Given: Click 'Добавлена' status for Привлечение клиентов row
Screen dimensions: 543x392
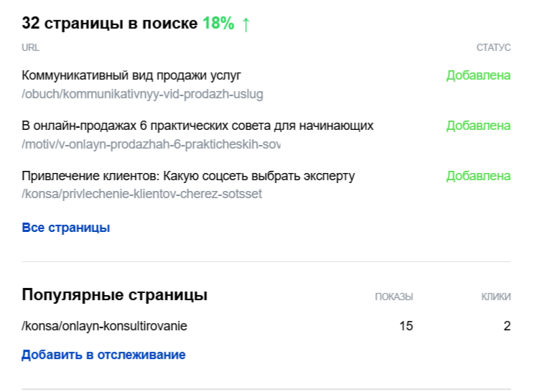Looking at the screenshot, I should coord(478,176).
